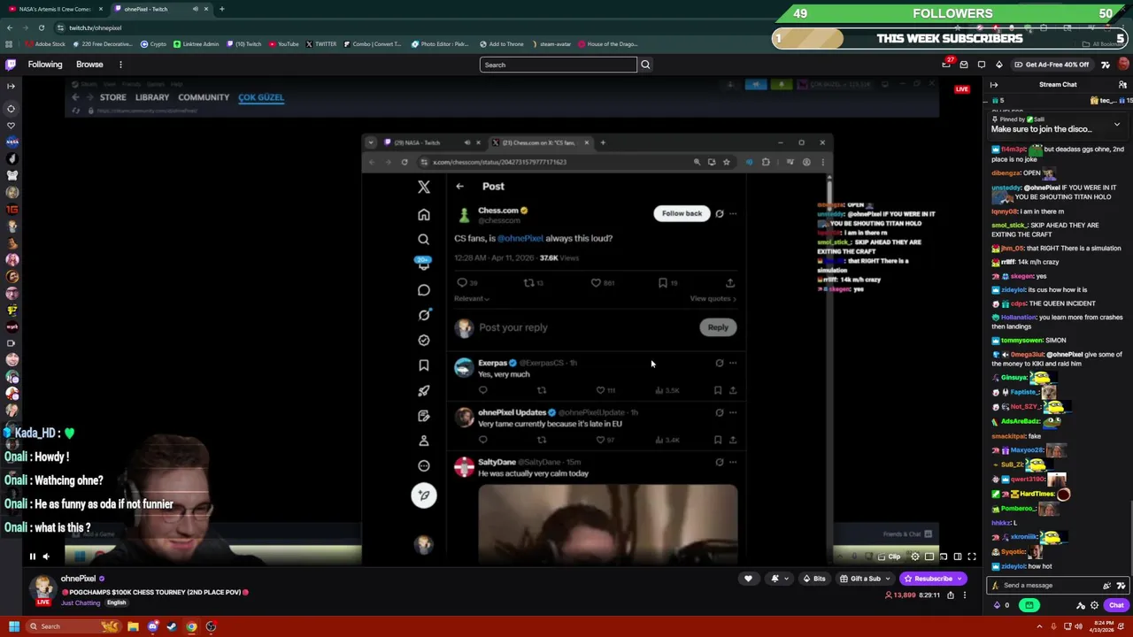Open the three-dot menu beside Browse
The image size is (1133, 637).
coord(120,65)
